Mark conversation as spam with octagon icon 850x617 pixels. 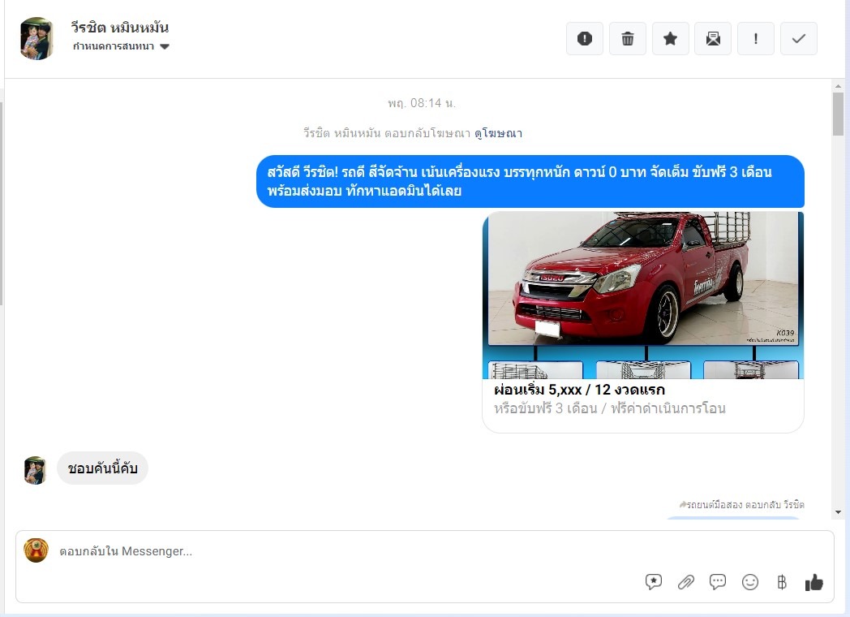coord(584,39)
